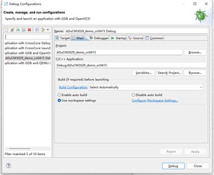Viewport: 214px width, 175px height.
Task: Close the Debug Configurations dialog window
Action: pos(206,4)
